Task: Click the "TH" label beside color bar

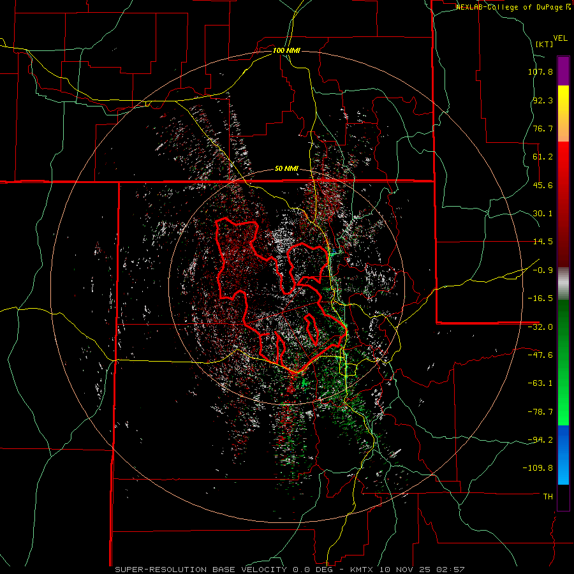Action: click(x=548, y=497)
